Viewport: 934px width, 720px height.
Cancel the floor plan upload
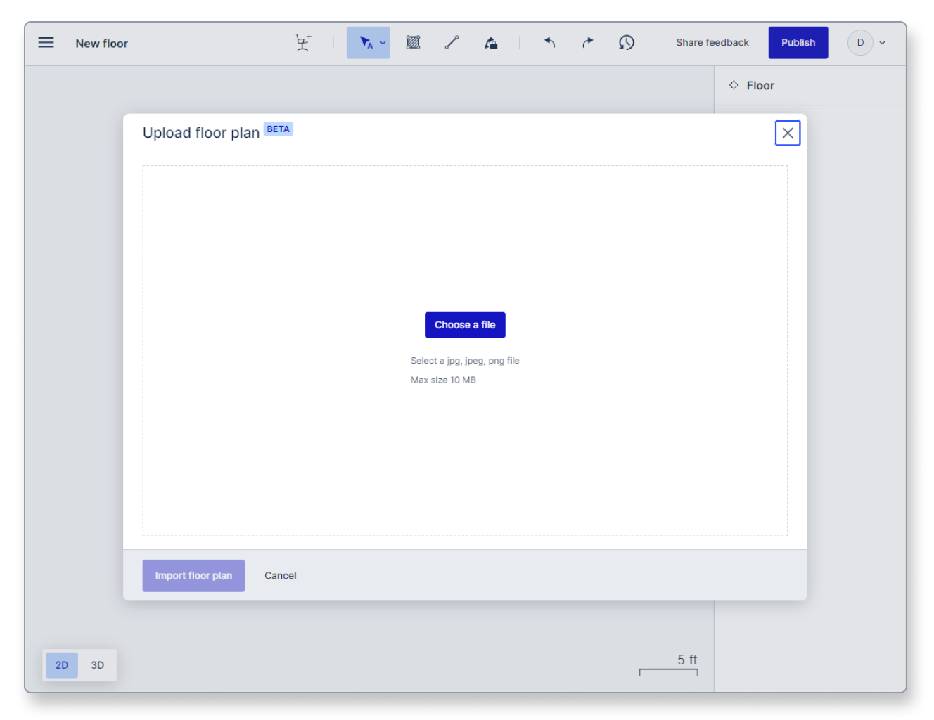coord(280,576)
